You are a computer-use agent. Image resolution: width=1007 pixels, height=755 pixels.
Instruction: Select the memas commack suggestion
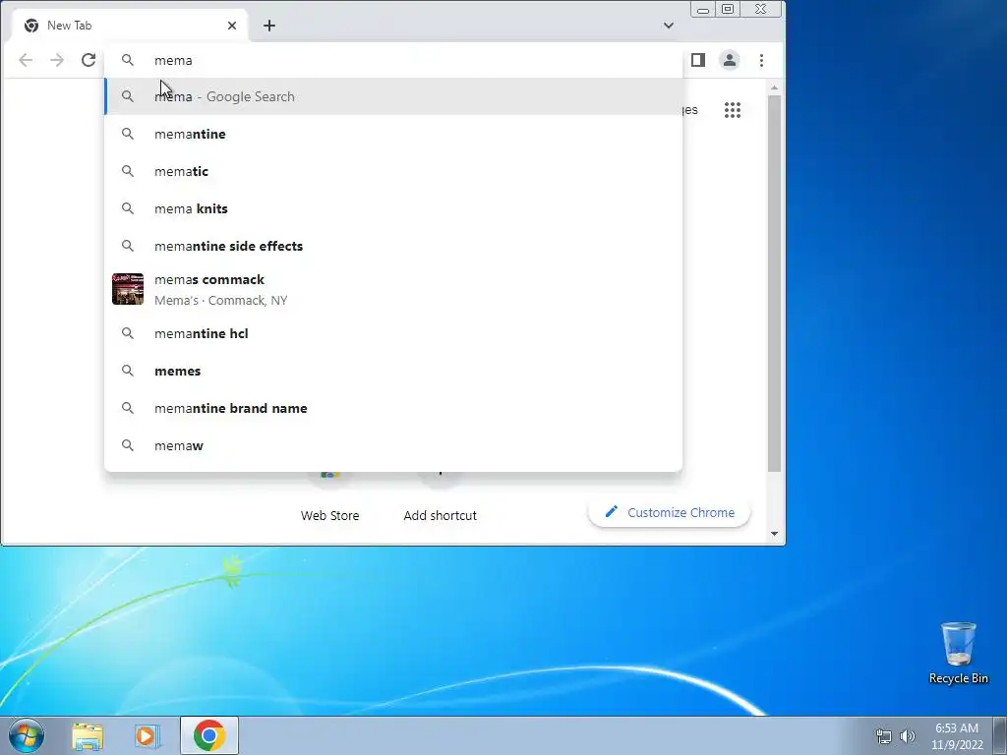393,290
